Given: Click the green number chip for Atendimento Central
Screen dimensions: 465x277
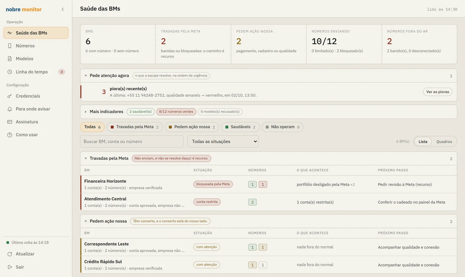Looking at the screenshot, I should [x=253, y=202].
